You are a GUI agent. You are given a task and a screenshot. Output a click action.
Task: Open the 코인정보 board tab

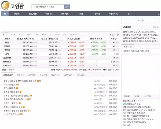[32, 75]
